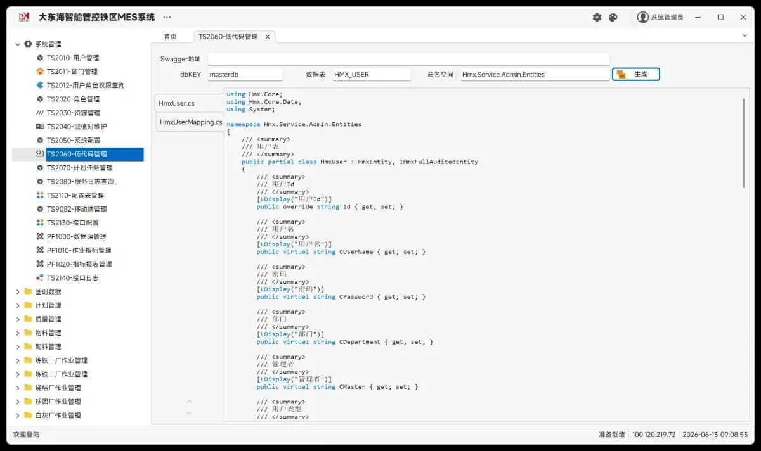The height and width of the screenshot is (451, 761).
Task: Open the settings gear in title bar
Action: pos(597,18)
